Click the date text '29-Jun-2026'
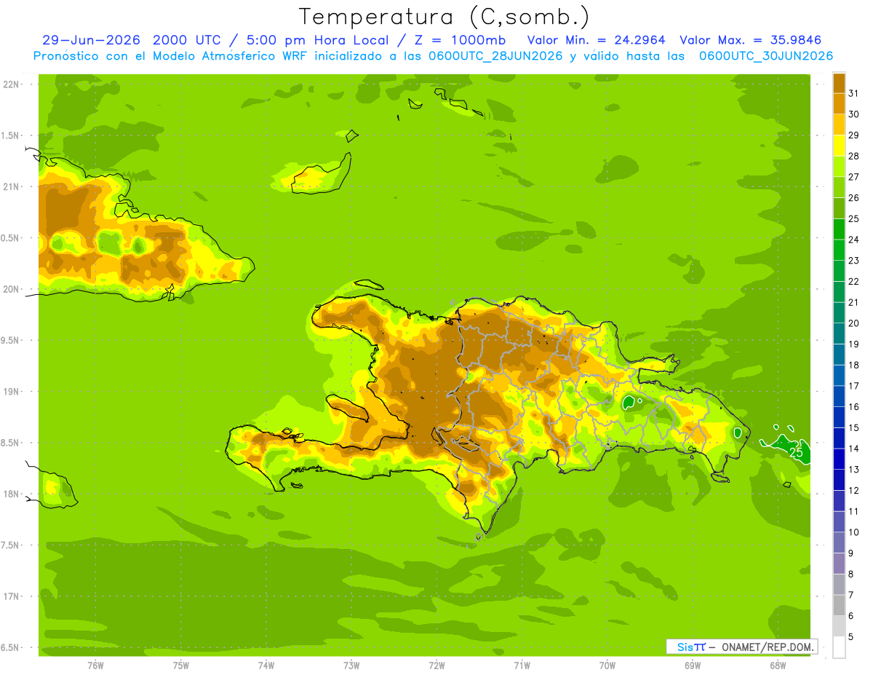 coord(91,40)
